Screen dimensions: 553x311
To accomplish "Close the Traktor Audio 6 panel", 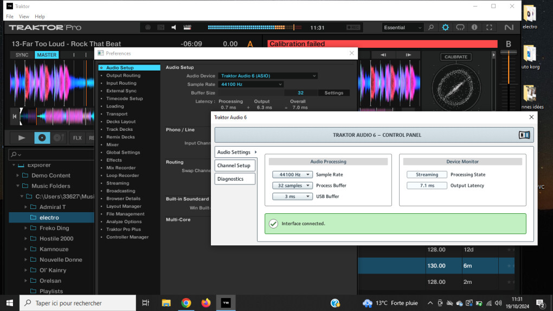I will [531, 117].
